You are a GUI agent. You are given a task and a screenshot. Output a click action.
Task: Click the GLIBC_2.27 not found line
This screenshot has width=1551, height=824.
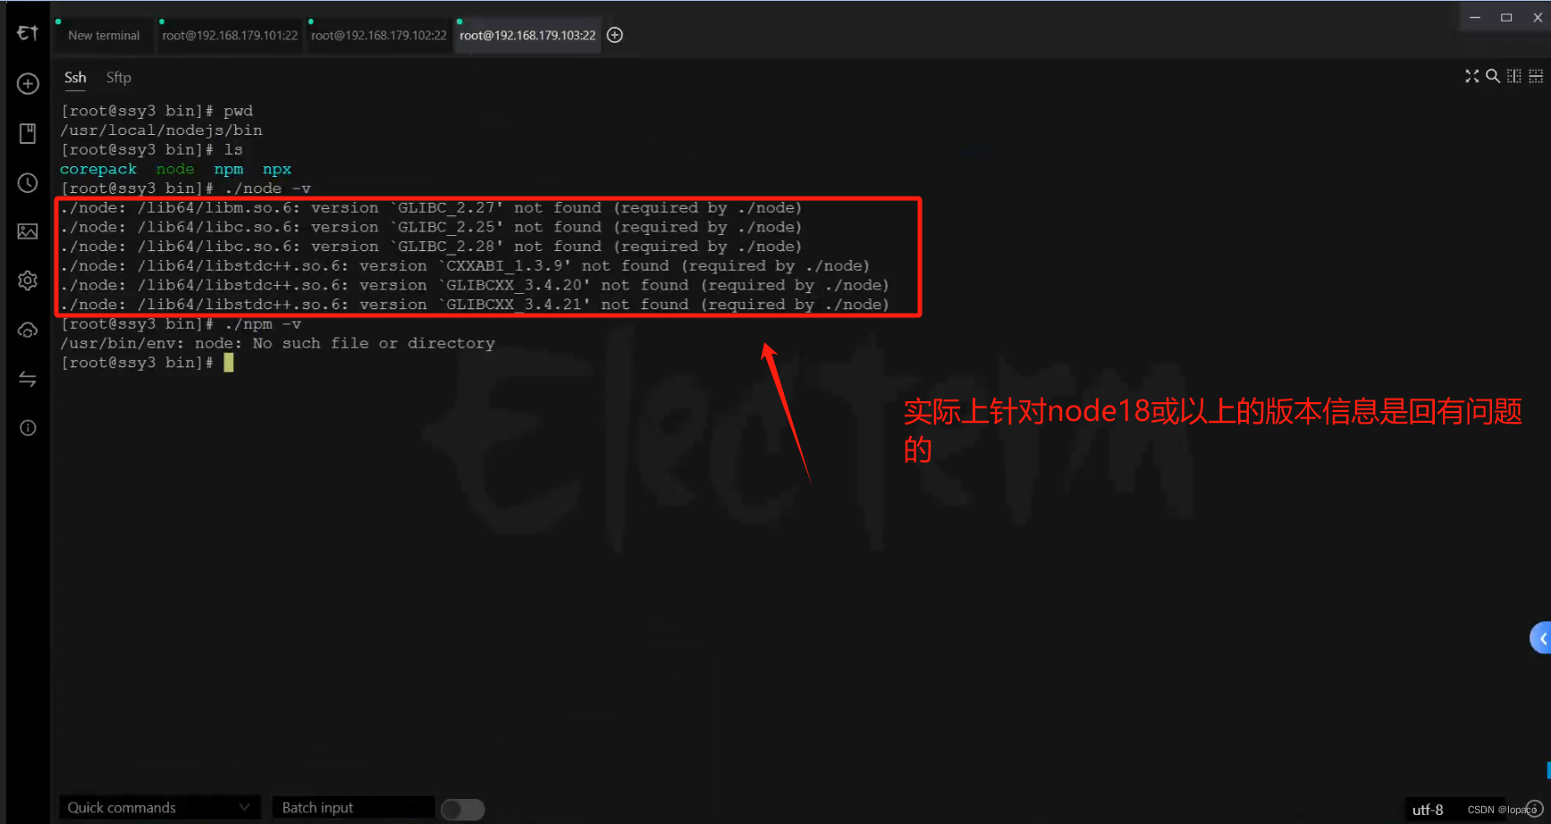pos(431,208)
